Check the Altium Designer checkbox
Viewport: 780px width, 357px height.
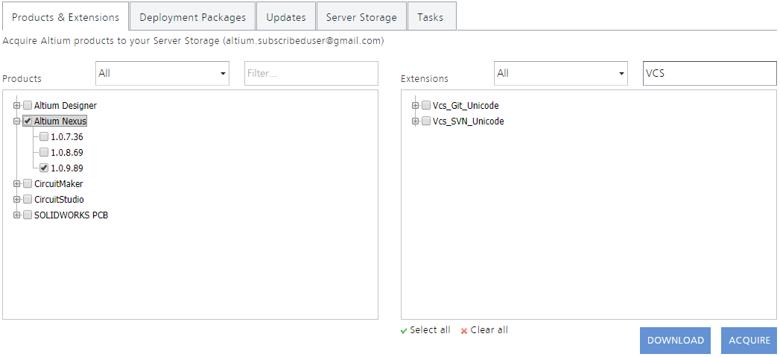tap(28, 106)
